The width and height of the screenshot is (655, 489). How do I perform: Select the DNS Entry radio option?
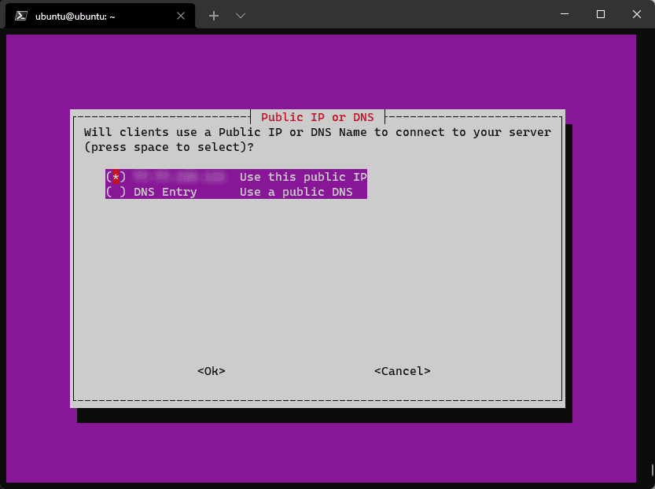236,192
